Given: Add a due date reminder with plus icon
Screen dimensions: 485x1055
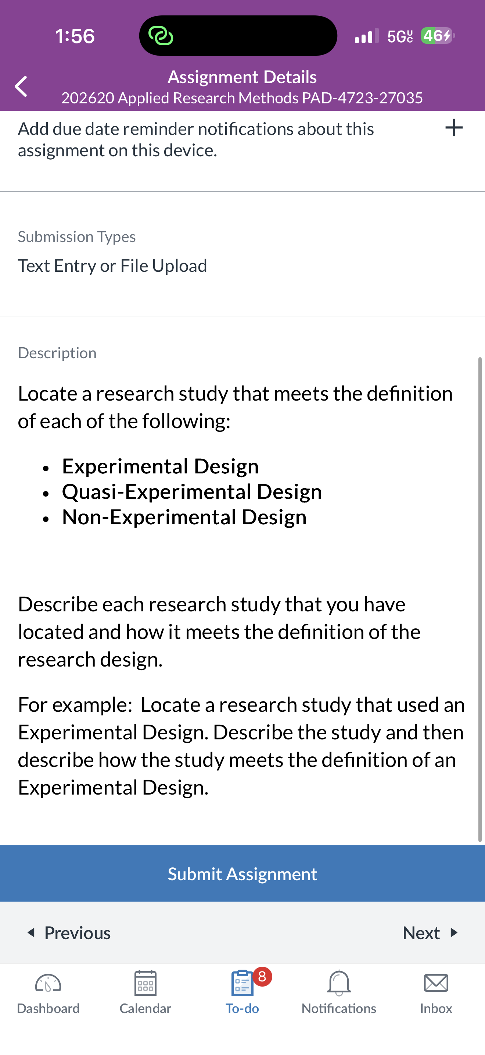Looking at the screenshot, I should click(x=454, y=128).
